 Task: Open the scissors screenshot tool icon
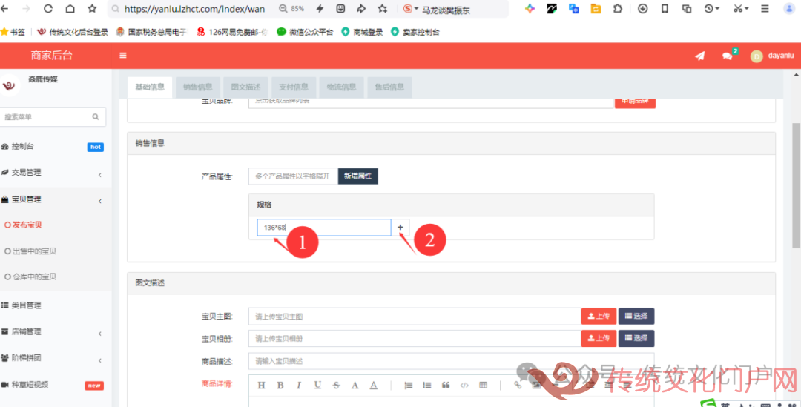741,9
